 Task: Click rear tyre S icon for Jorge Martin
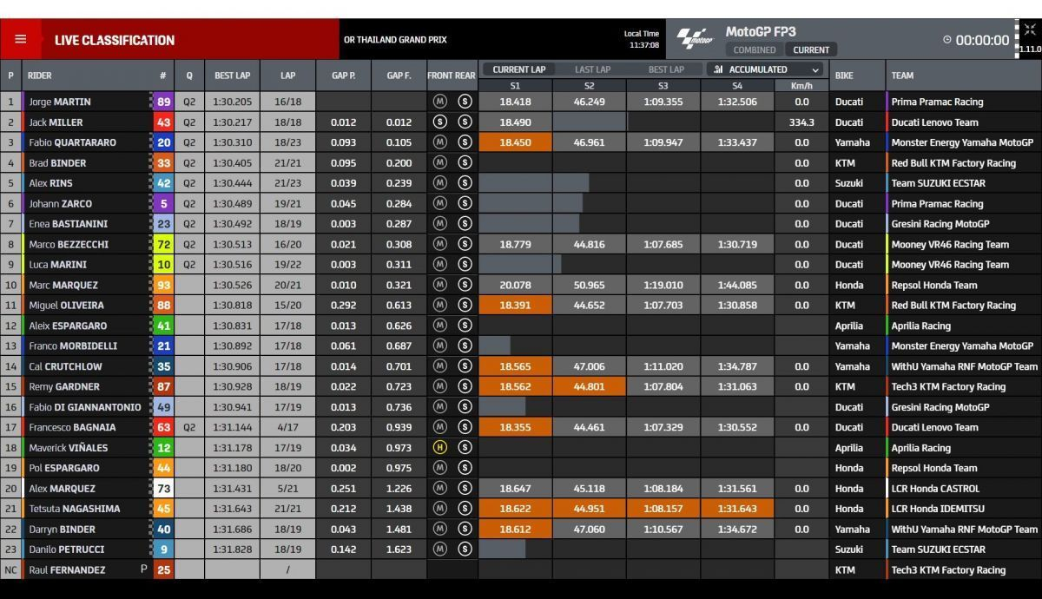(x=465, y=102)
